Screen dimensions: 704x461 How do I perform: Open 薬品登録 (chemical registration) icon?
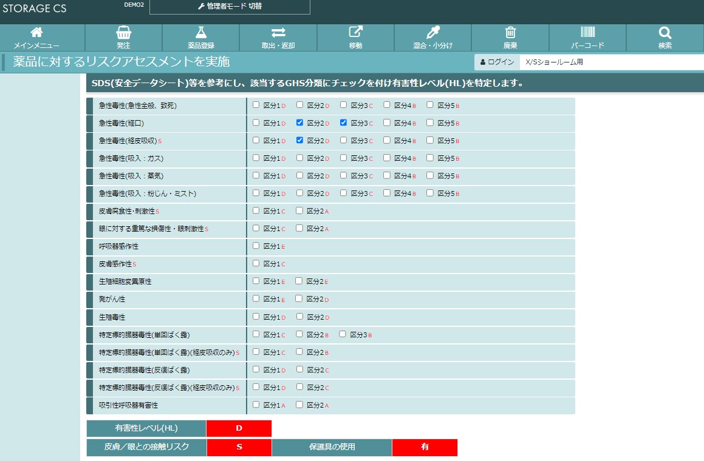click(x=201, y=37)
